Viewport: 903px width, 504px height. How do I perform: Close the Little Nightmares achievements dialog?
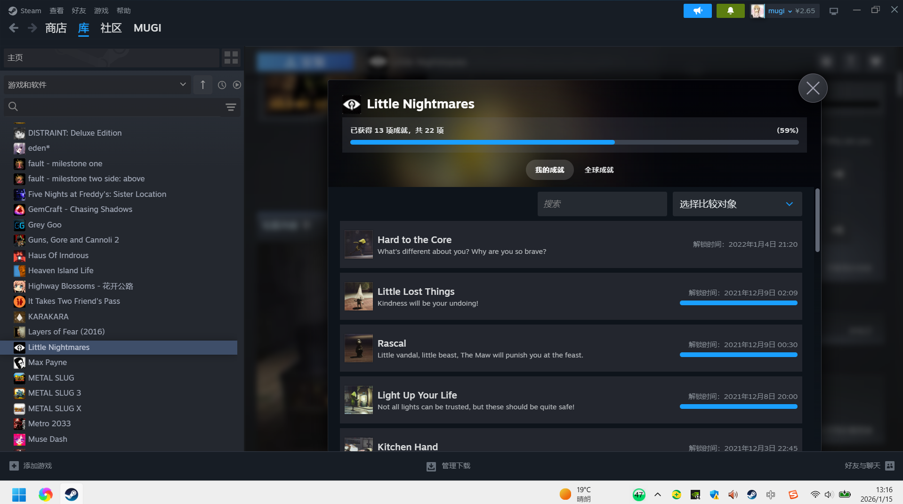813,88
